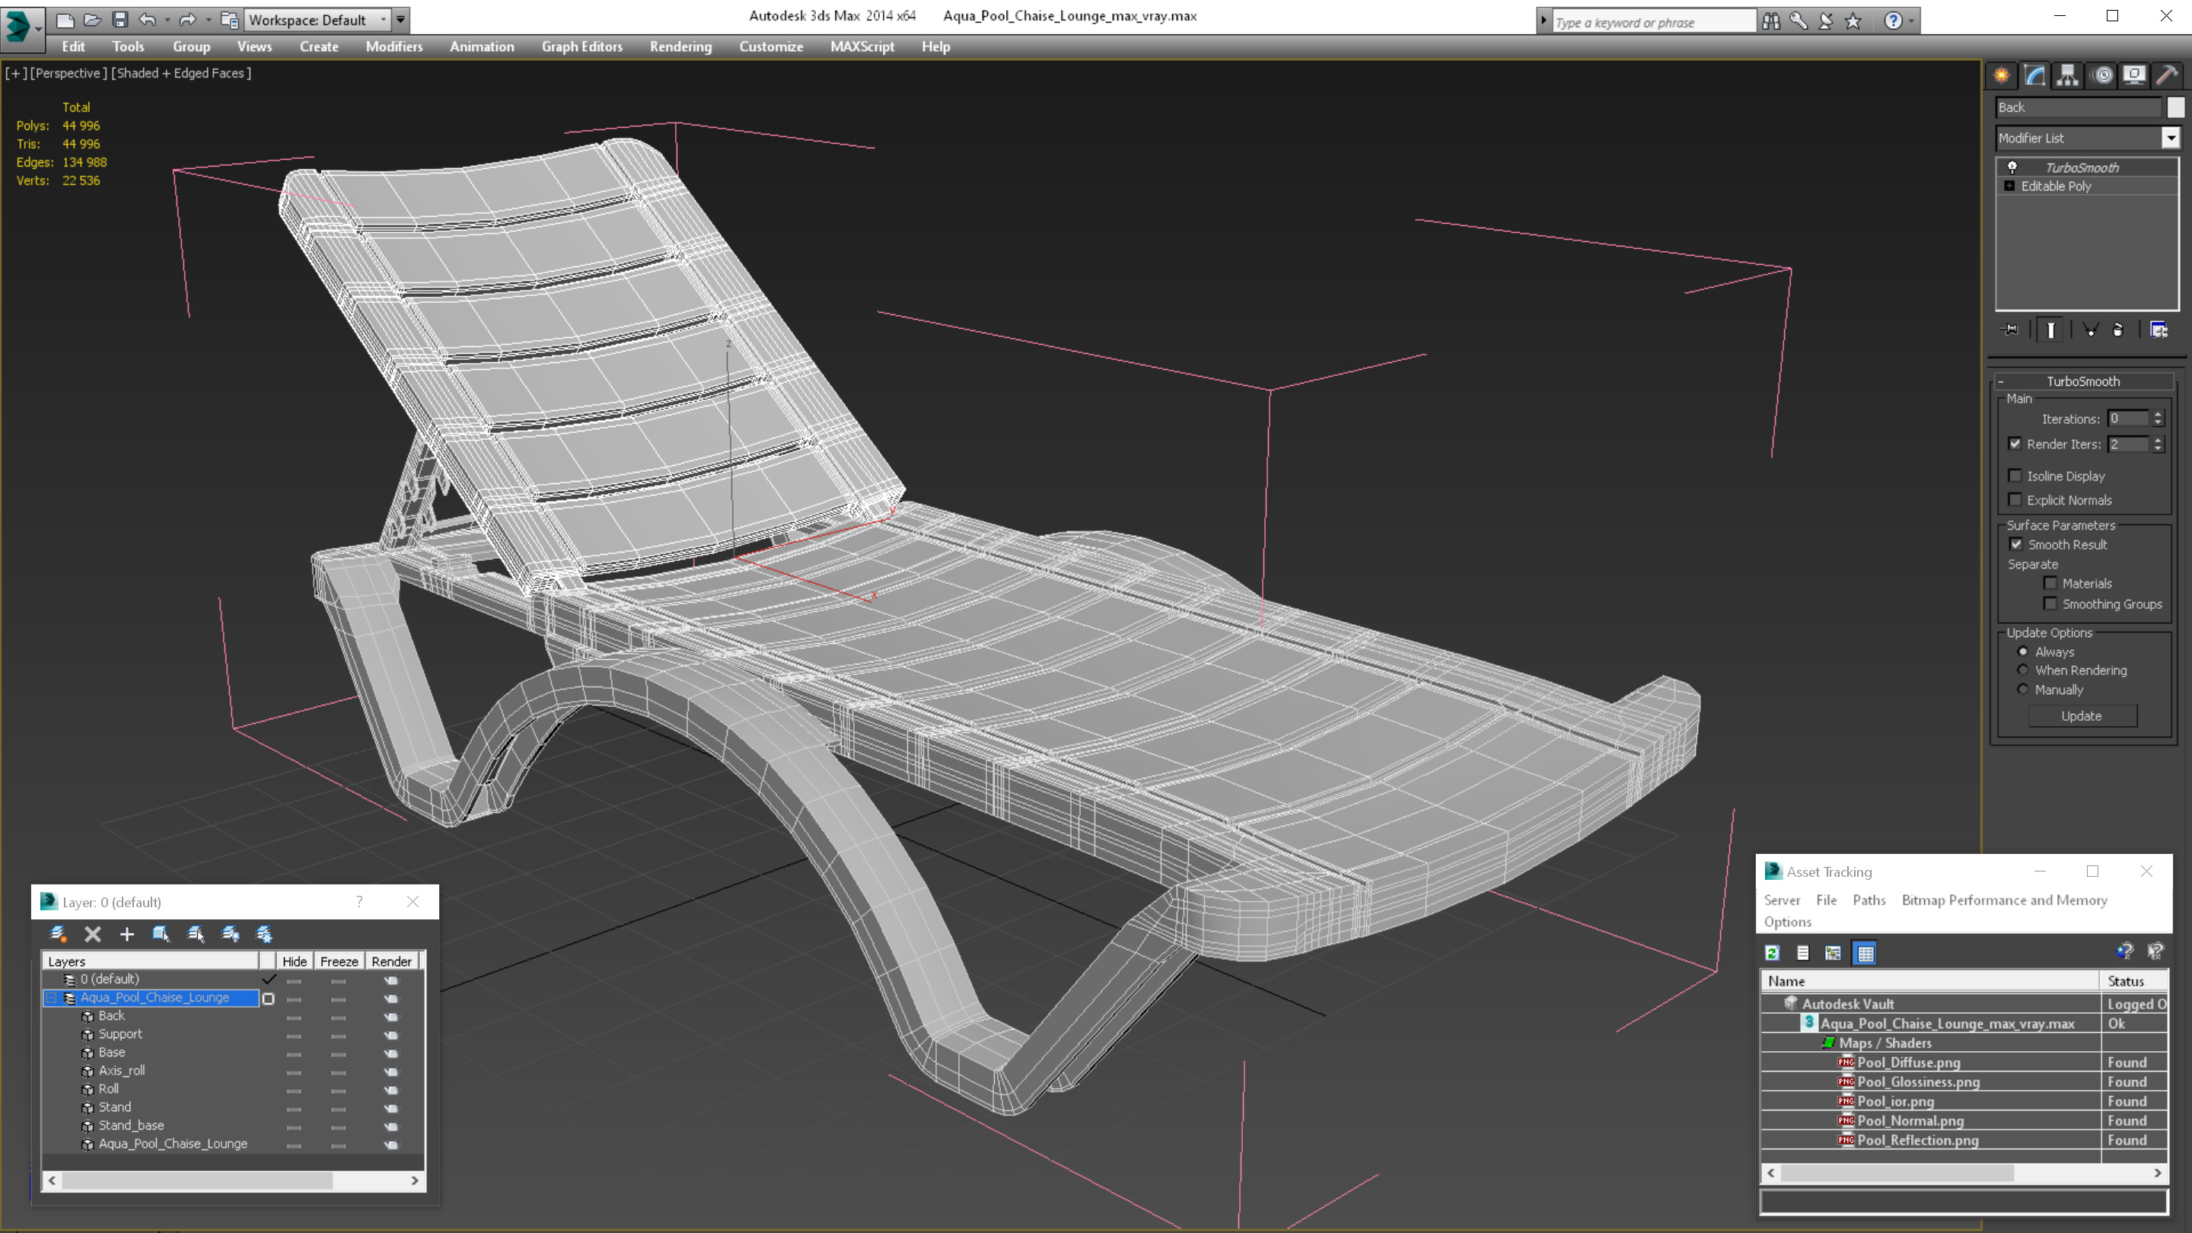Viewport: 2192px width, 1233px height.
Task: Click the Freeze column header
Action: pyautogui.click(x=339, y=961)
